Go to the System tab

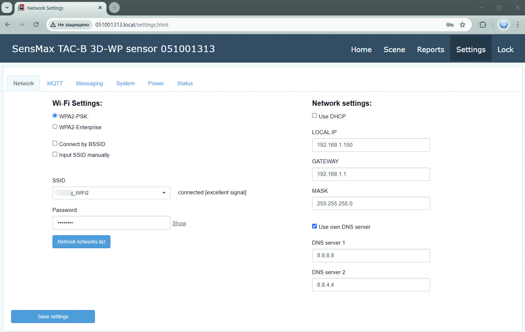[125, 83]
